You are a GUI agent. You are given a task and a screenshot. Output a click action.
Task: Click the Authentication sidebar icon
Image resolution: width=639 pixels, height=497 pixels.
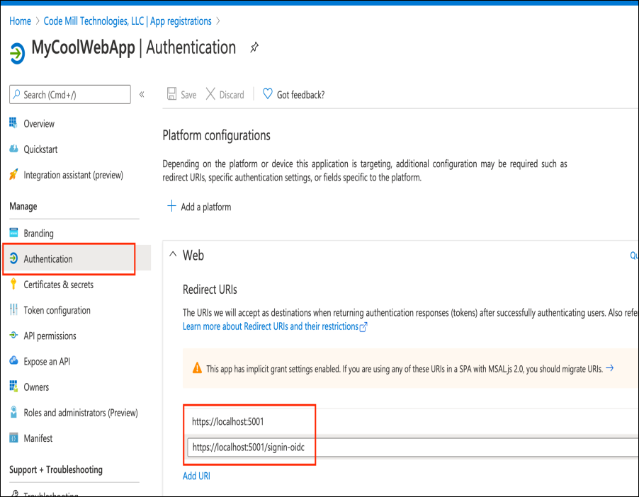point(13,258)
